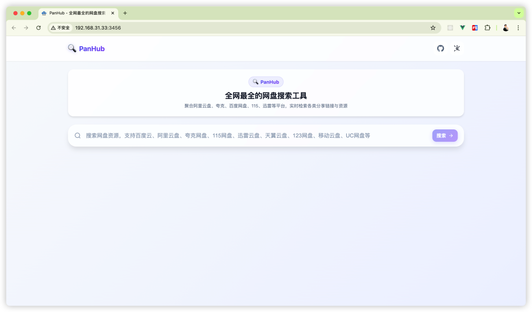532x312 pixels.
Task: Open the Chrome three-dot menu
Action: tap(518, 28)
